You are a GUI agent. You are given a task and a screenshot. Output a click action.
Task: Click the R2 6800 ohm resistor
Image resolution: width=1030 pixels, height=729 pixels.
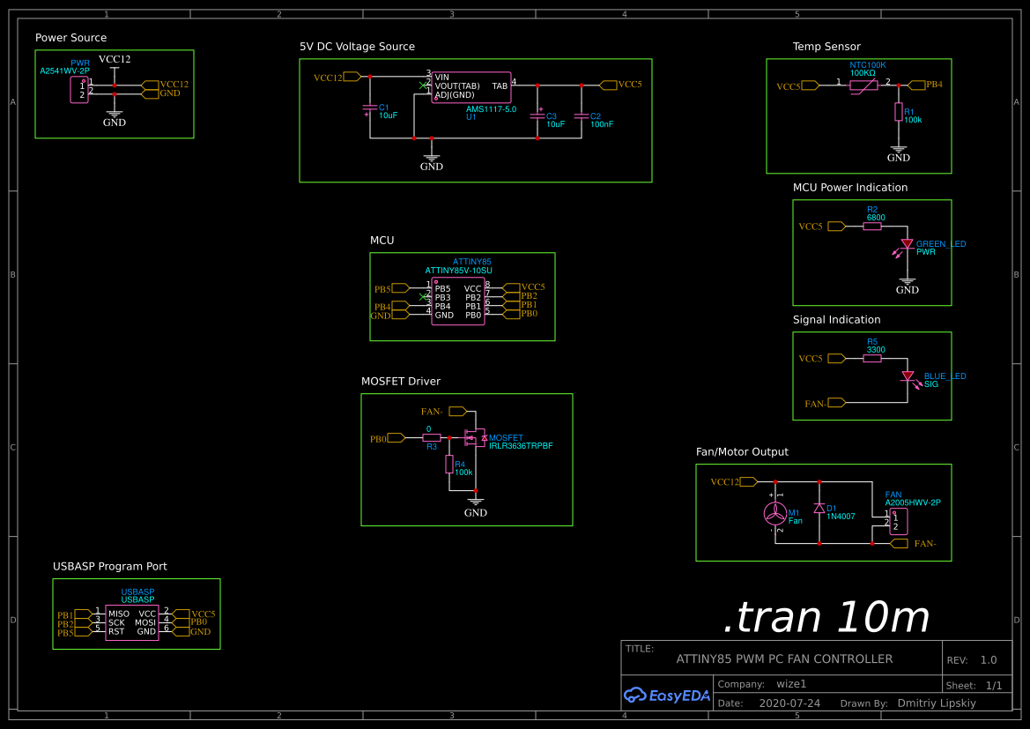pyautogui.click(x=872, y=227)
